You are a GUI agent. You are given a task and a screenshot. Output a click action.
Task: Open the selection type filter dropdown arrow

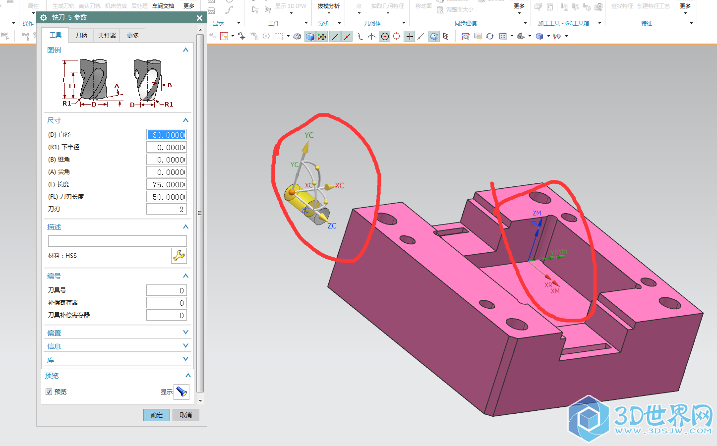coord(233,36)
